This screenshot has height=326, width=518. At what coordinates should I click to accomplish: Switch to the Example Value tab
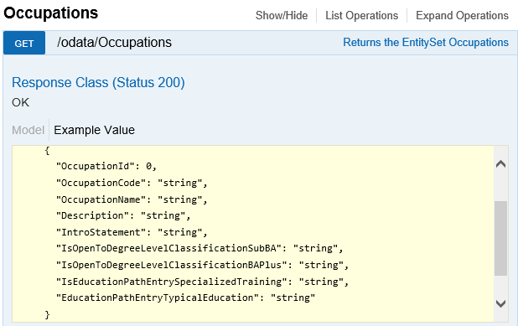click(94, 130)
